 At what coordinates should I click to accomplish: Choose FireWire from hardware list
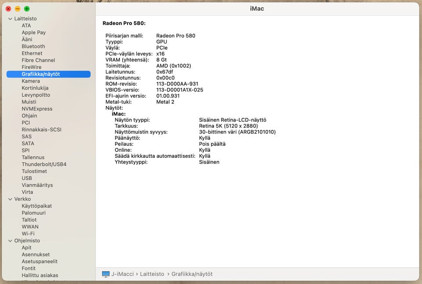click(x=32, y=67)
